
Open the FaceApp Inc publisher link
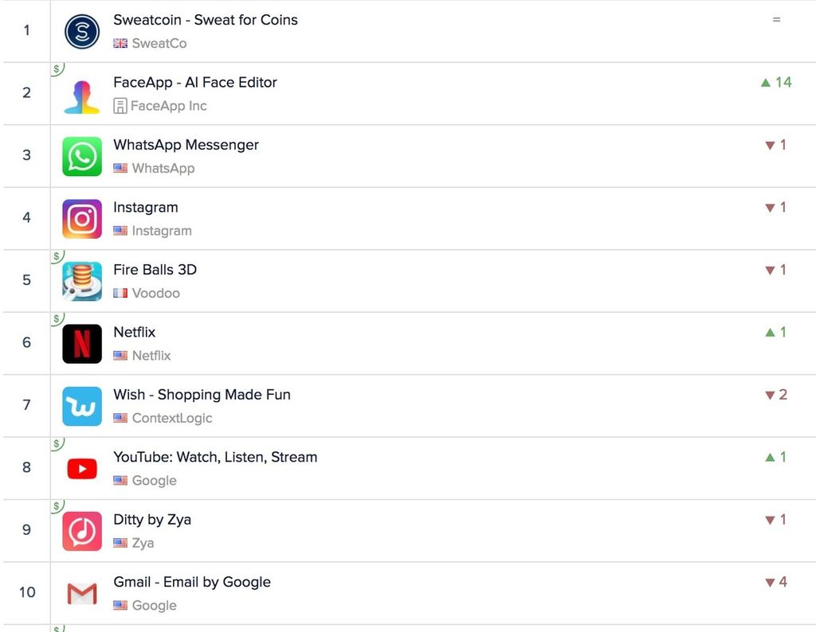(x=168, y=105)
